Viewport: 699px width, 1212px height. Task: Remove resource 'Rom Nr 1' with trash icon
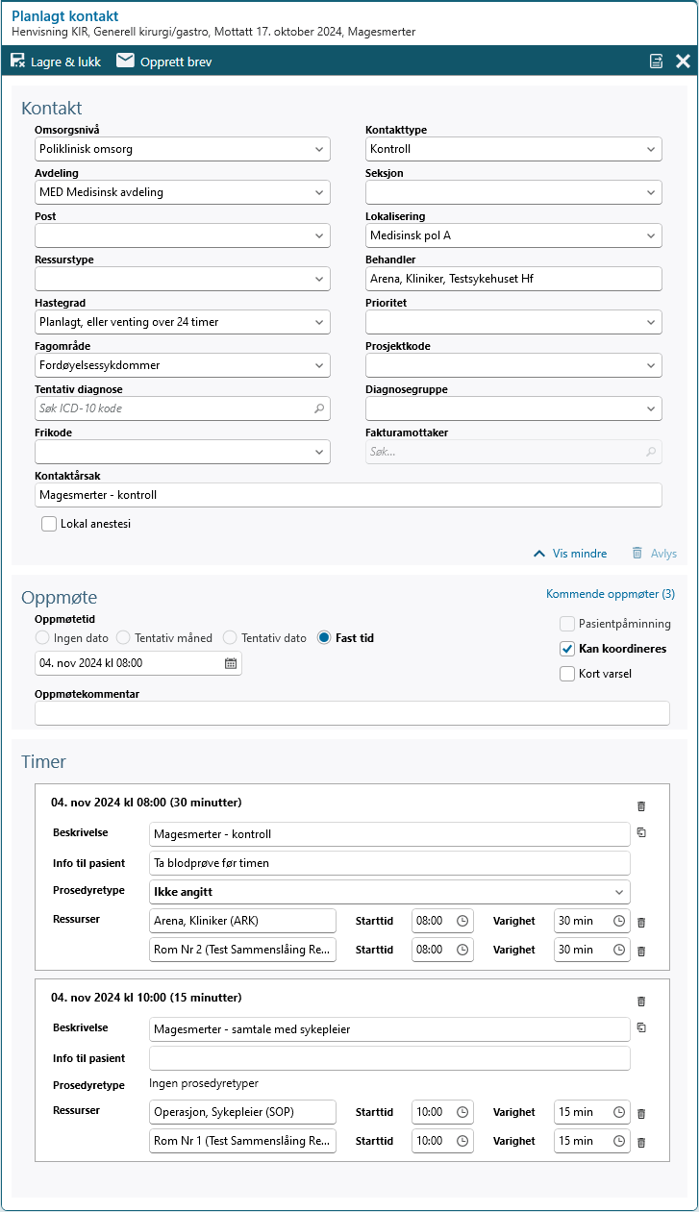(642, 1141)
